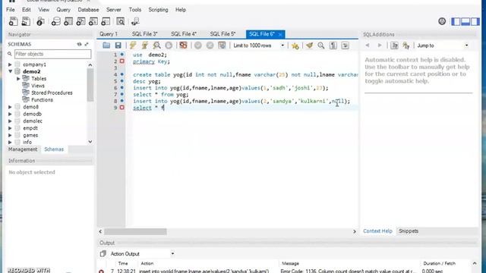Expand empdt schema node
The image size is (486, 273).
click(x=10, y=128)
